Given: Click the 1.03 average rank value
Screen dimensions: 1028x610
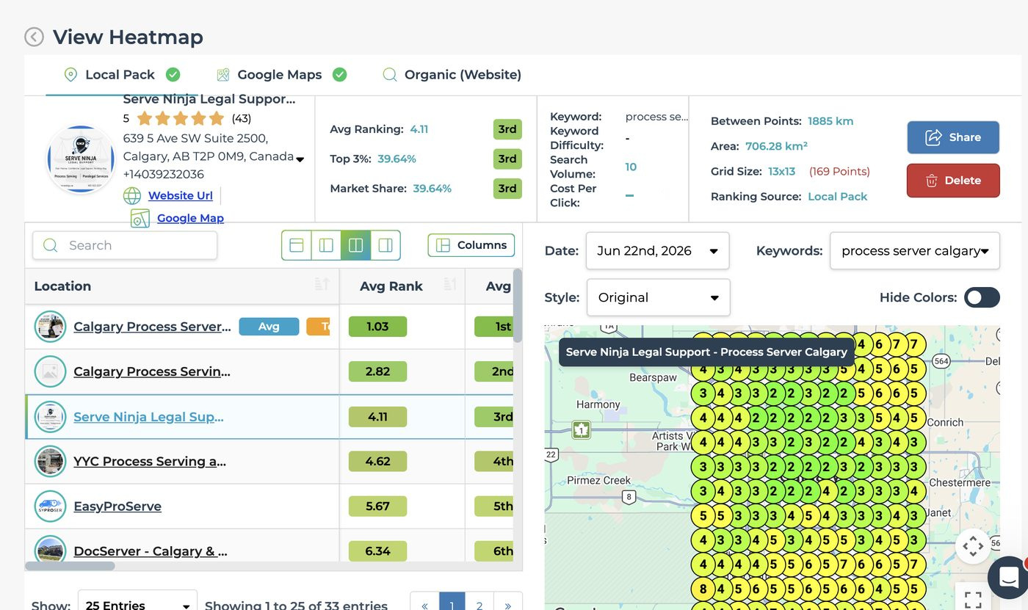Looking at the screenshot, I should [x=377, y=327].
